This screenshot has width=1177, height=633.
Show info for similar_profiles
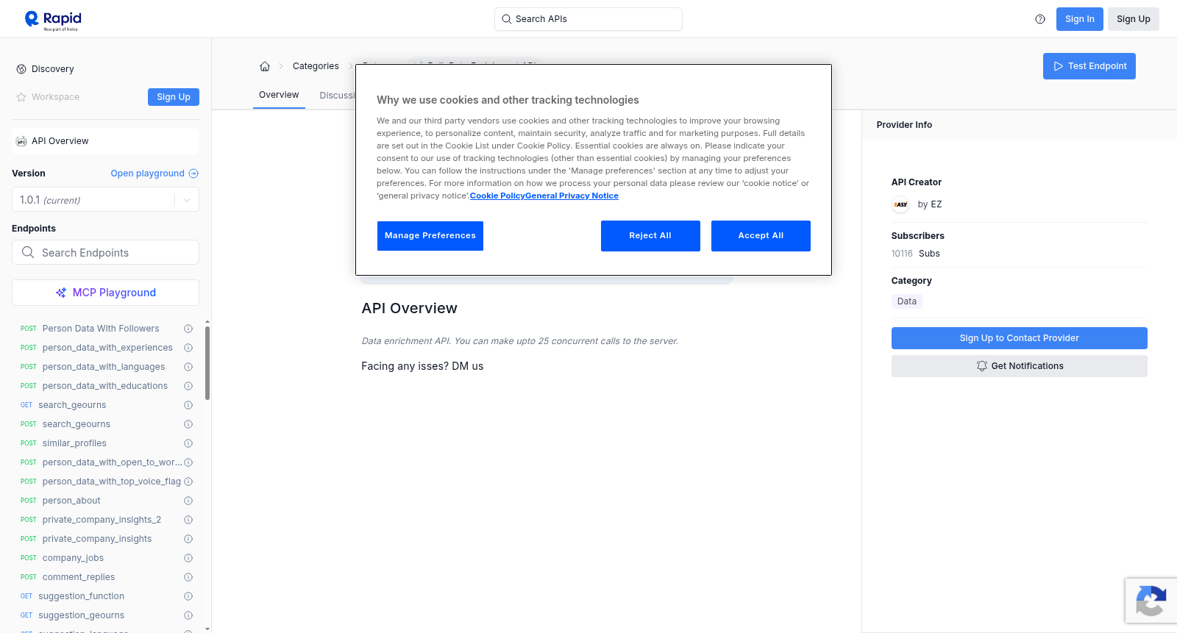coord(188,443)
